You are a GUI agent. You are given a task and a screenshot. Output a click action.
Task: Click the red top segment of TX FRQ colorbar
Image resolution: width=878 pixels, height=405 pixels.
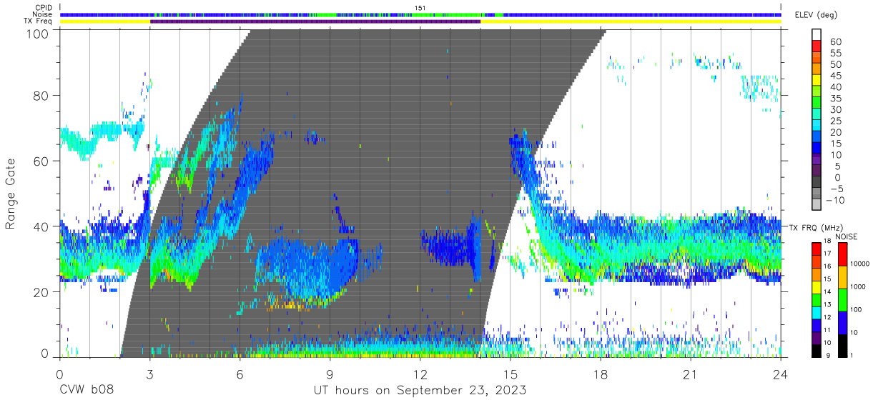[x=817, y=249]
